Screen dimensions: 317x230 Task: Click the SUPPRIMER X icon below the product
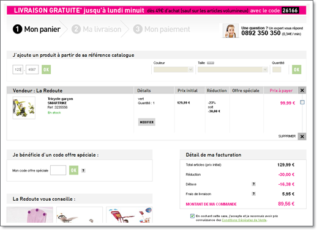point(302,137)
